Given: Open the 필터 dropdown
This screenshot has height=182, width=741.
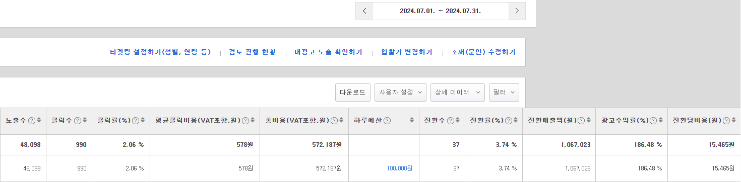Looking at the screenshot, I should coord(504,93).
